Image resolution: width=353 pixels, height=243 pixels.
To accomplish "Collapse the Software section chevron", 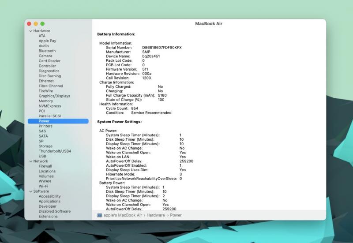I will click(30, 191).
